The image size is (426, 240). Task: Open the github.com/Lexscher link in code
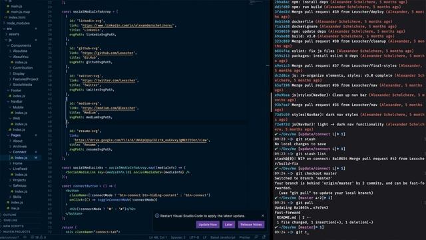click(x=108, y=53)
